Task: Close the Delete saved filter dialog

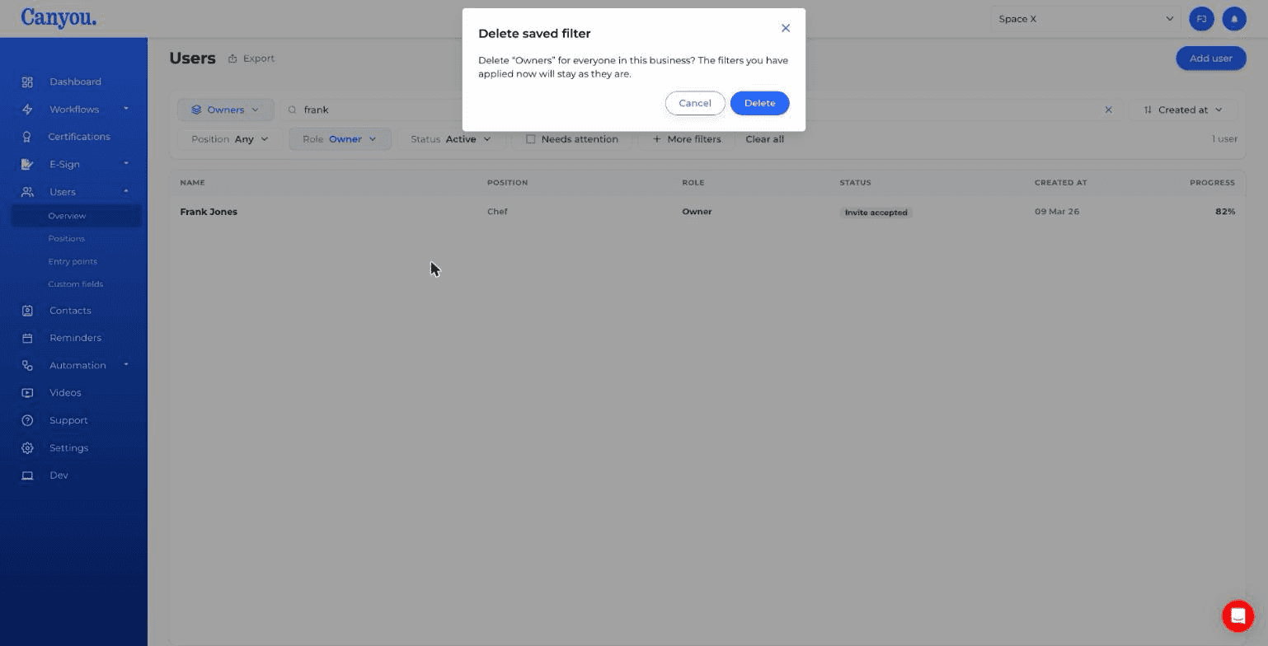Action: (786, 28)
